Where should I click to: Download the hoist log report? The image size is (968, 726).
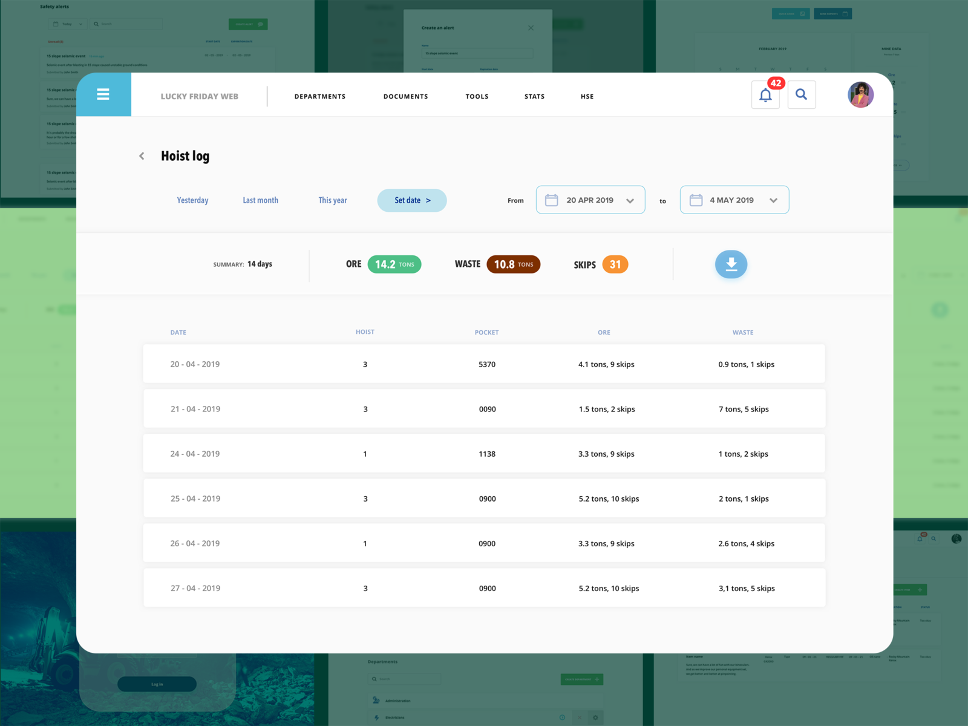click(x=731, y=264)
